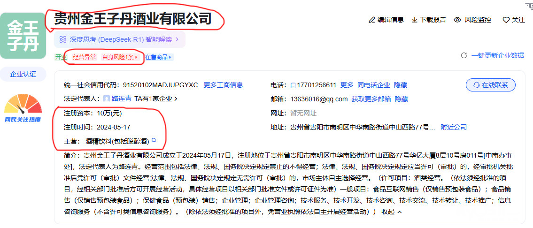Hide the email address using 隐藏

click(x=401, y=99)
